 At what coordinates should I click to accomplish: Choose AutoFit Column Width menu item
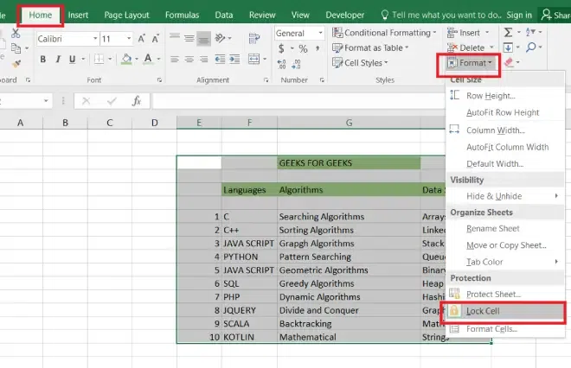pyautogui.click(x=507, y=147)
